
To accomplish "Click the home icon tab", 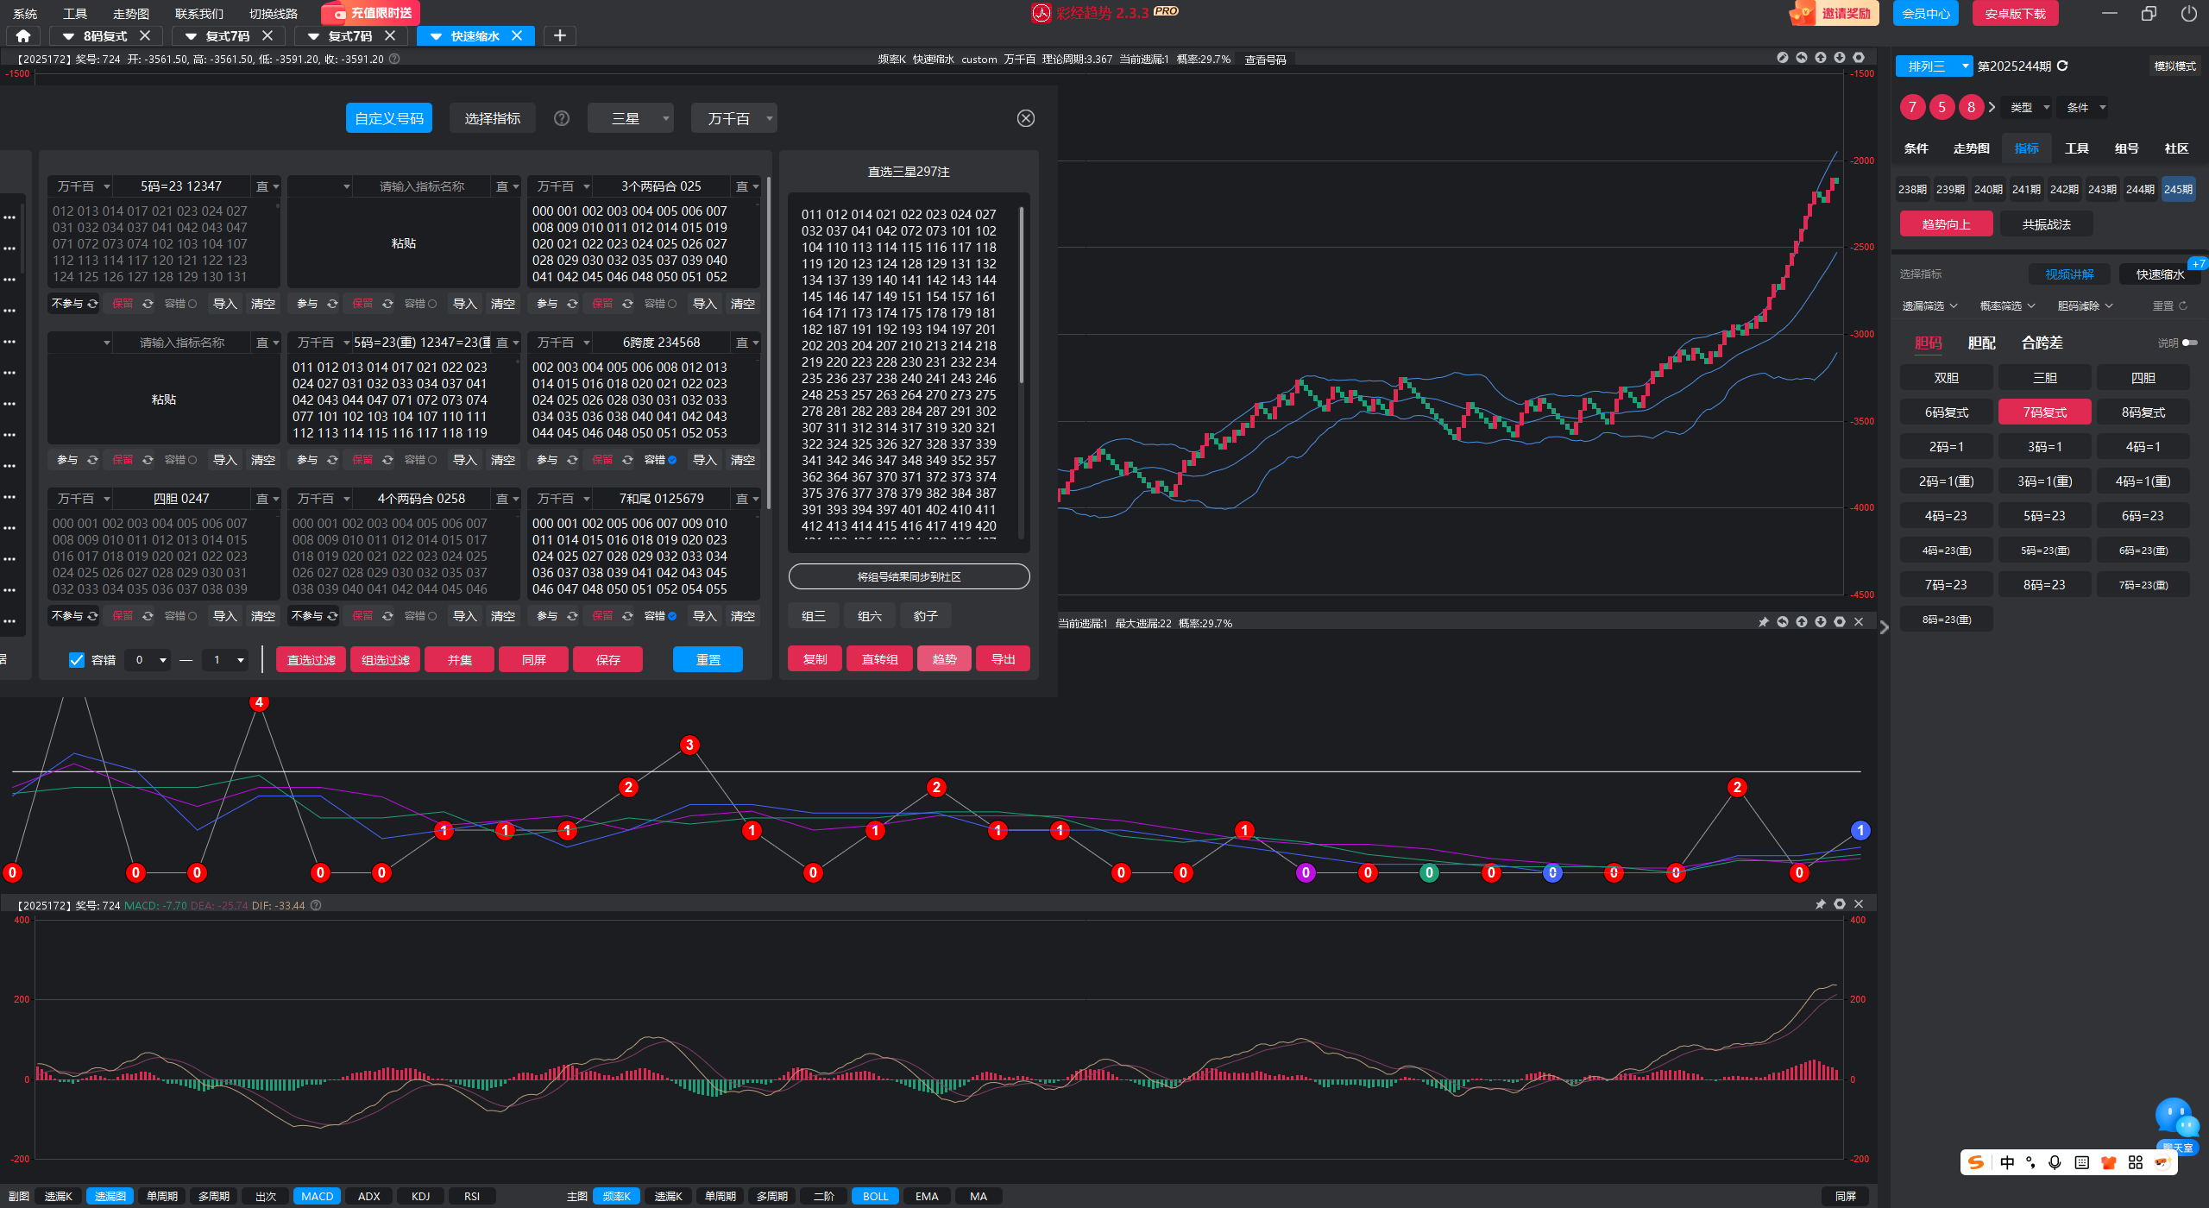I will 23,36.
